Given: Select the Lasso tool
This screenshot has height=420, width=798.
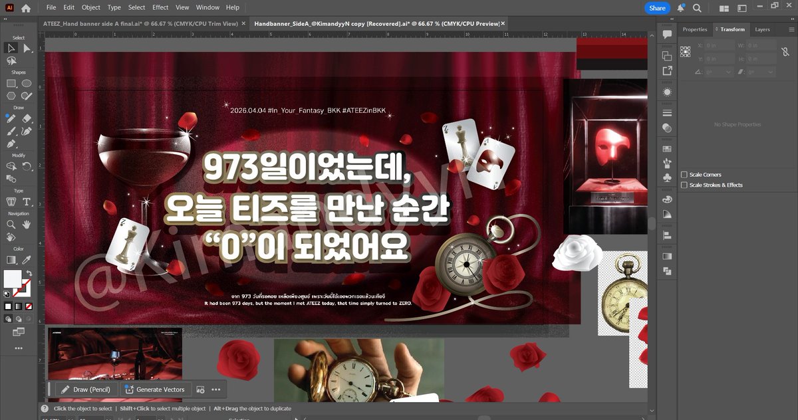Looking at the screenshot, I should coord(11,61).
